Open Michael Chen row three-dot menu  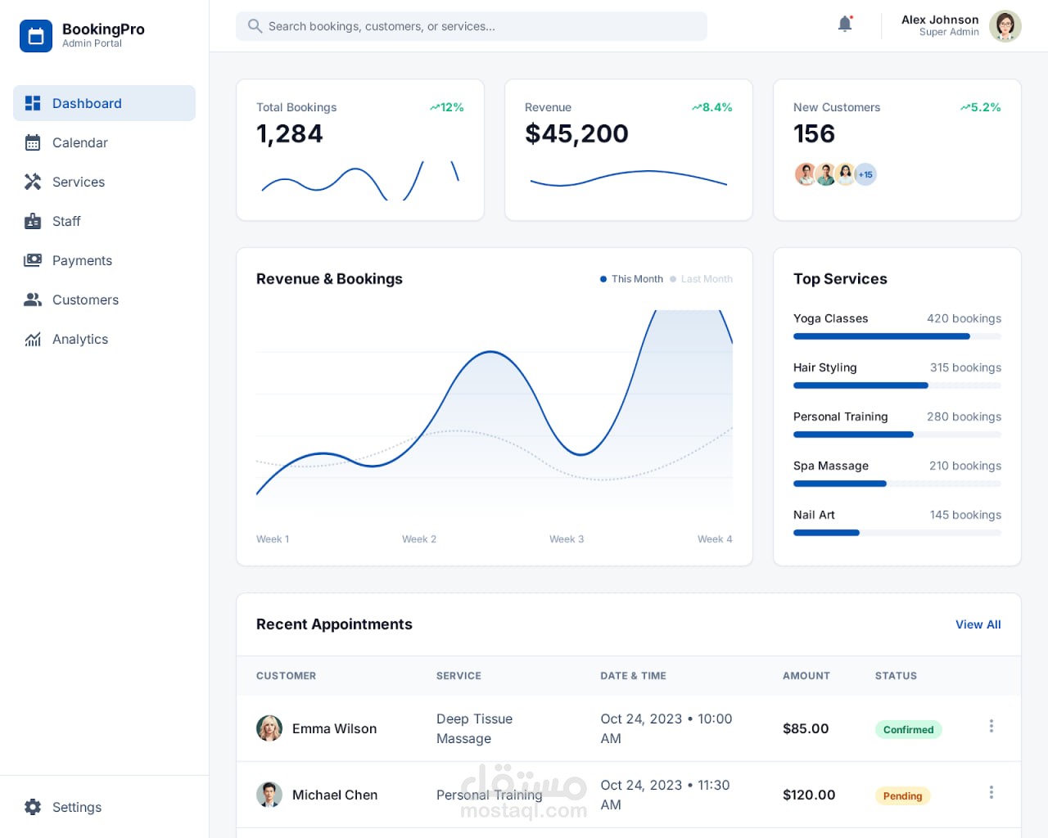point(991,792)
